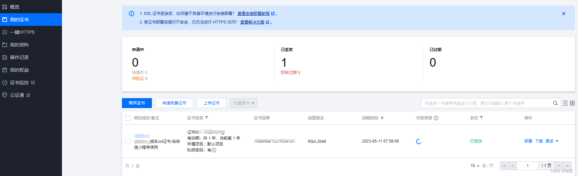Image resolution: width=578 pixels, height=176 pixels.
Task: Sort by 到期时间 column arrows
Action: coord(382,118)
